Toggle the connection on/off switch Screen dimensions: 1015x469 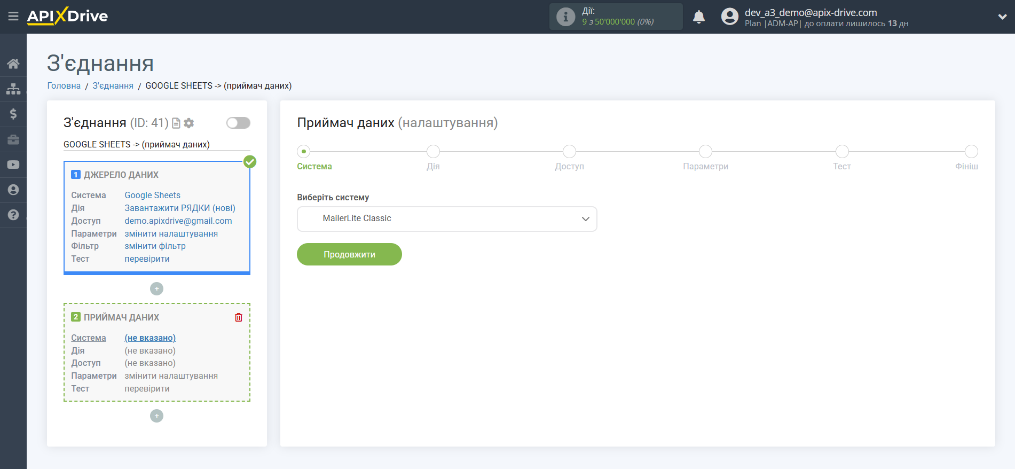click(238, 123)
